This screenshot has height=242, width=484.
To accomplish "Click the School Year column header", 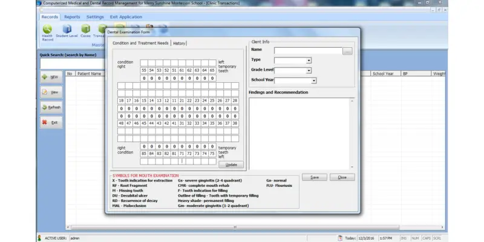I will [386, 74].
